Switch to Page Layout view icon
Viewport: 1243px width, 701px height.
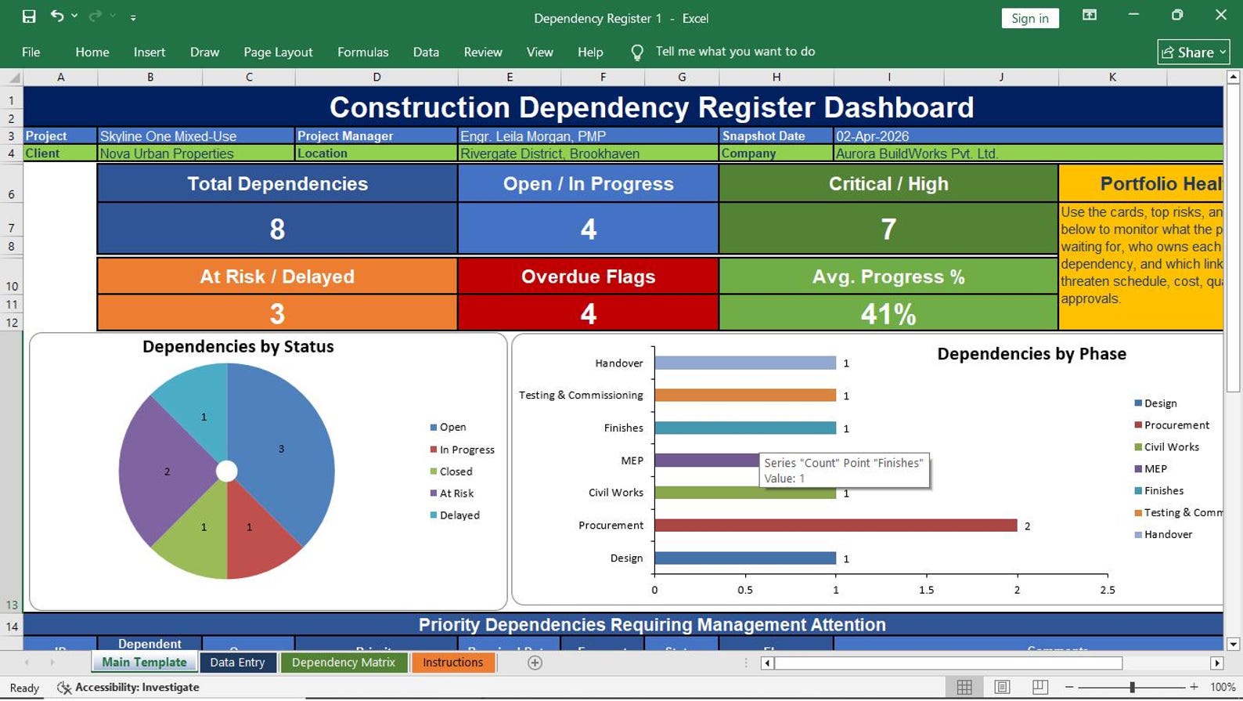point(1002,687)
